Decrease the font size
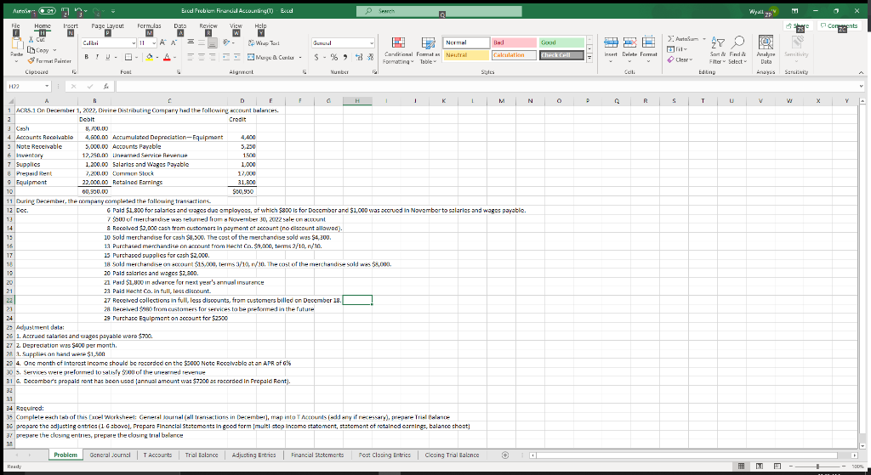The width and height of the screenshot is (871, 475). [174, 42]
